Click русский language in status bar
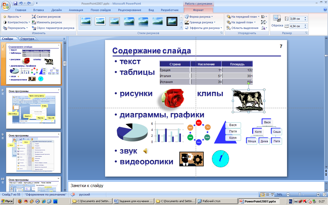328x205 pixels. 85,194
